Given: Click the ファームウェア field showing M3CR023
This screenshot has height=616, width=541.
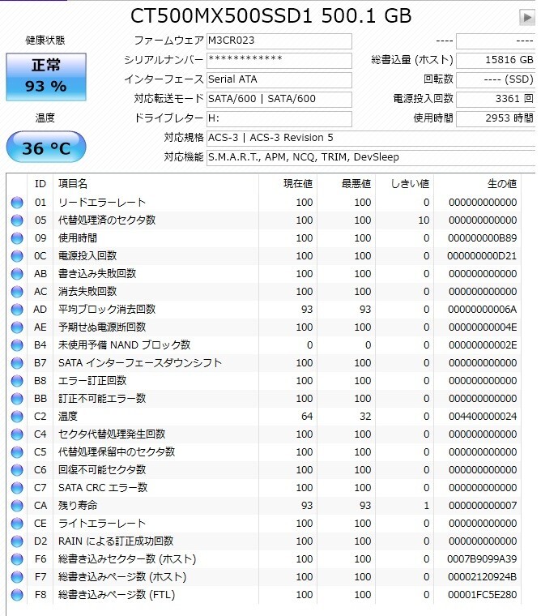Looking at the screenshot, I should click(x=279, y=41).
